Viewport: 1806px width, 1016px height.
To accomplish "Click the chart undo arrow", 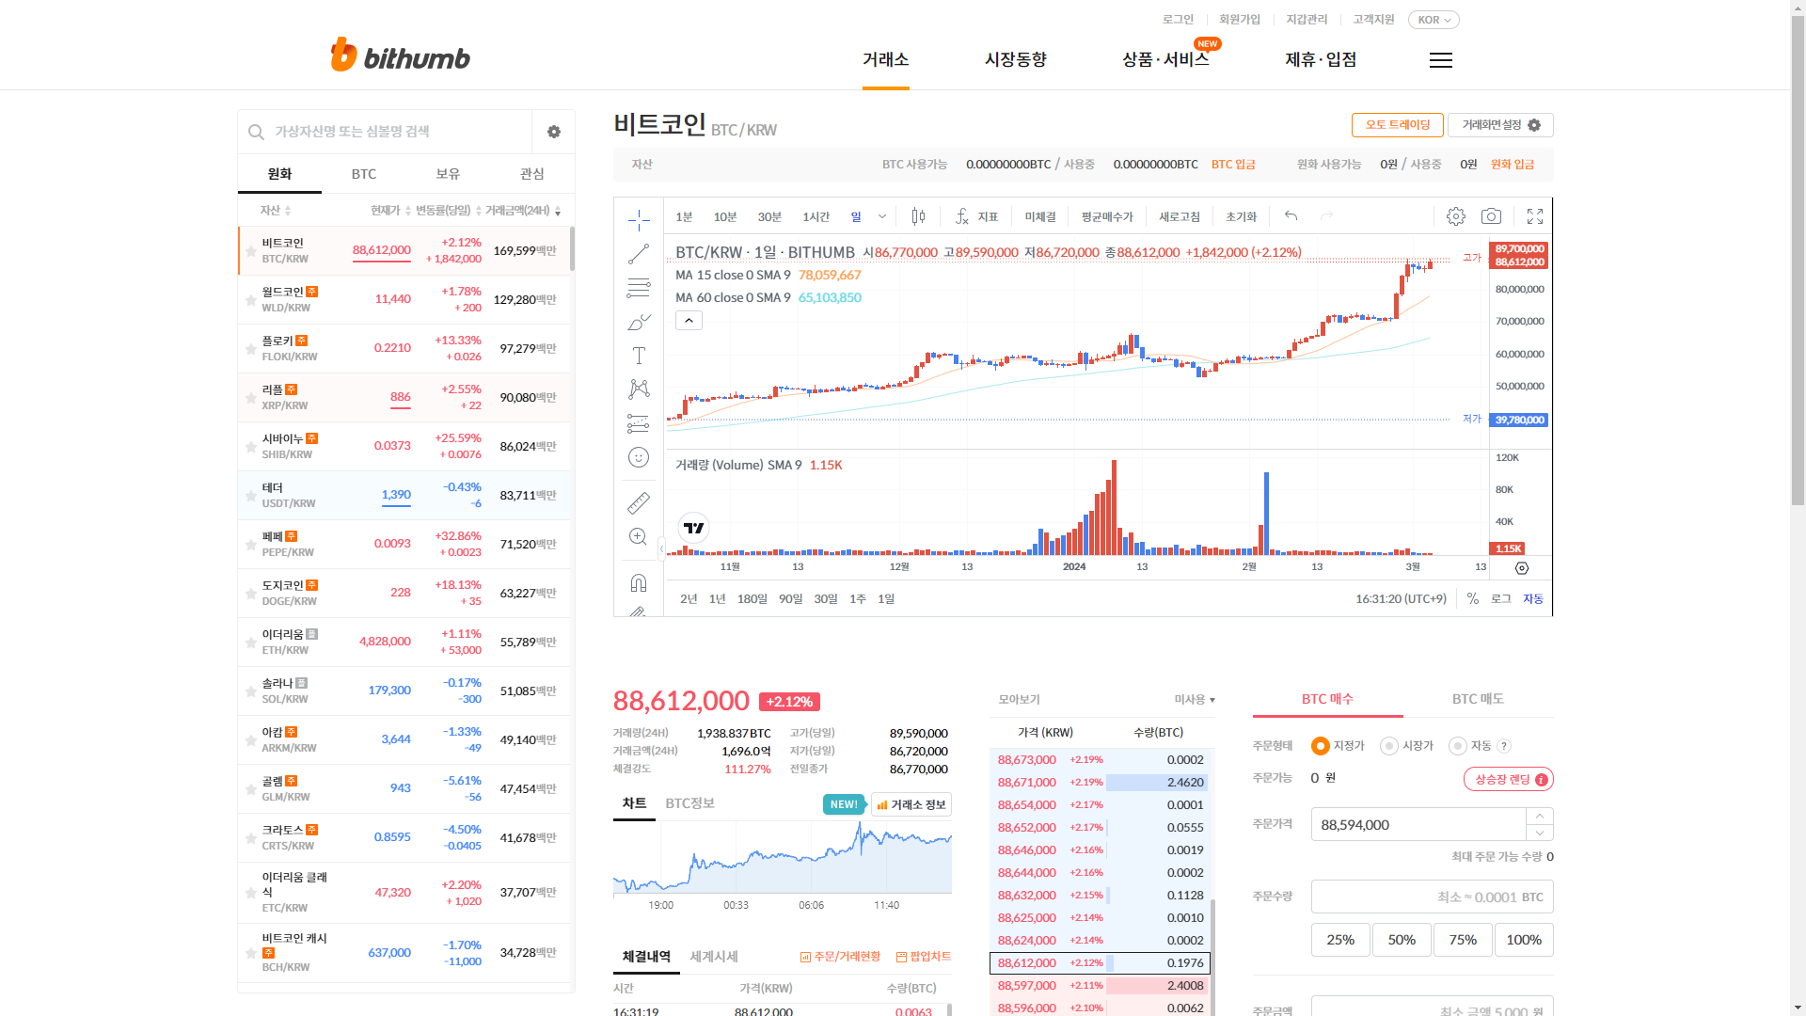I will pos(1291,216).
